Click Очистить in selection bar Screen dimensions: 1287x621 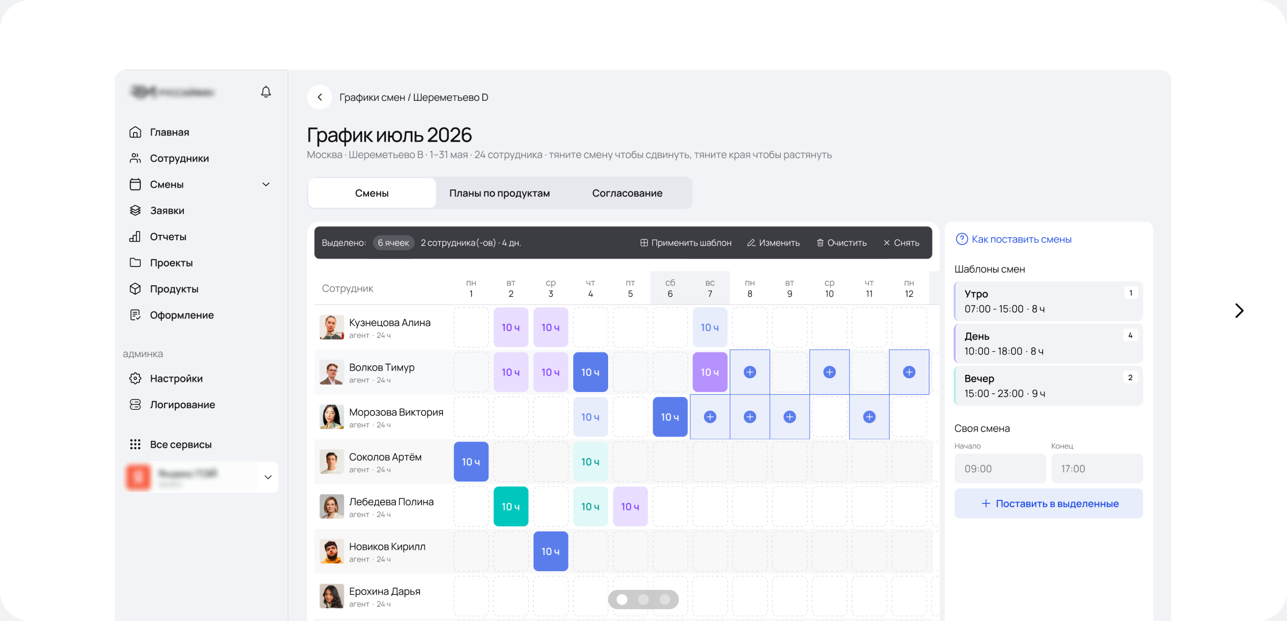pyautogui.click(x=841, y=243)
